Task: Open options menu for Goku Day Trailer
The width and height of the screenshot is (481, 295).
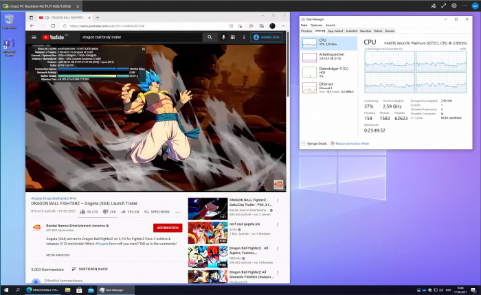Action: (278, 200)
